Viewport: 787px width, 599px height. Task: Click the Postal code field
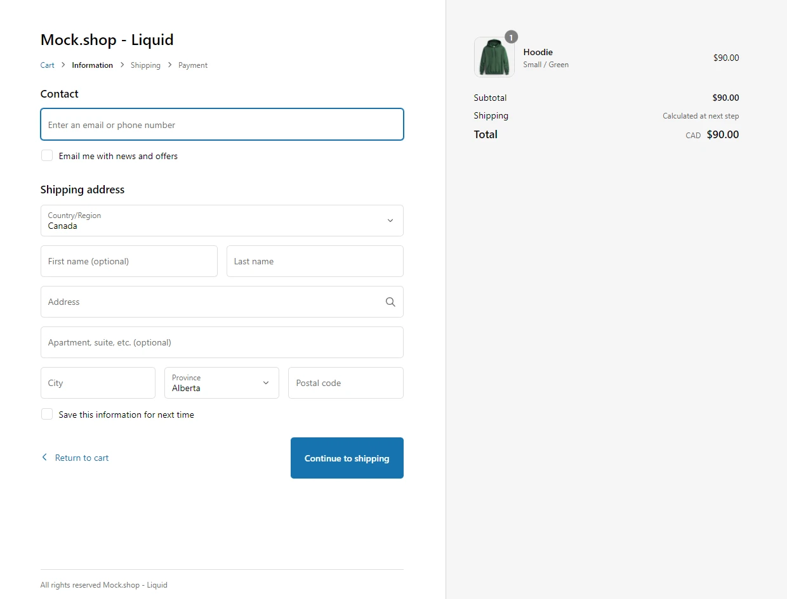[x=345, y=383]
